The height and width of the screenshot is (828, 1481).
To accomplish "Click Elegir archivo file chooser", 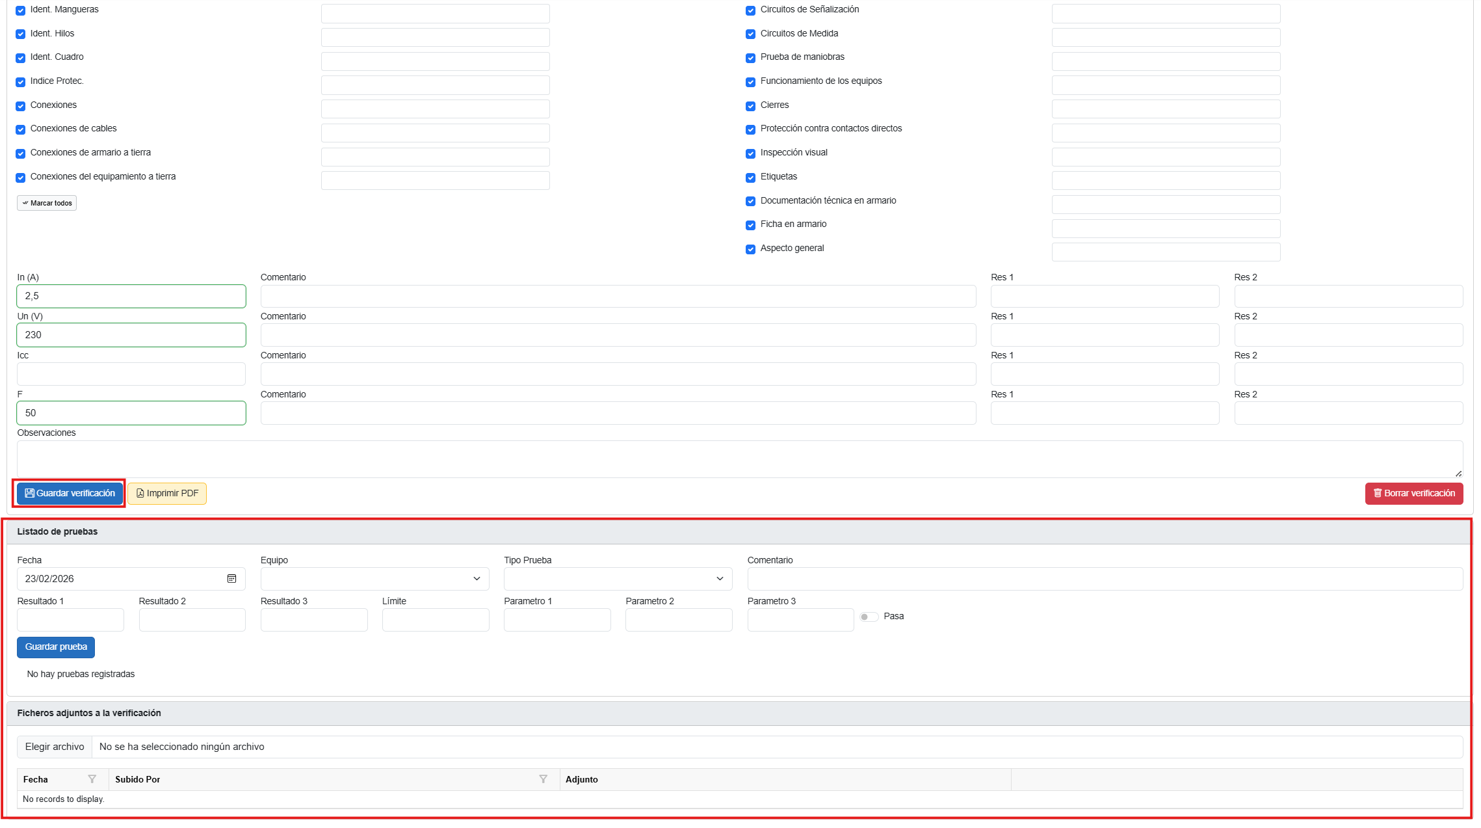I will pyautogui.click(x=55, y=747).
